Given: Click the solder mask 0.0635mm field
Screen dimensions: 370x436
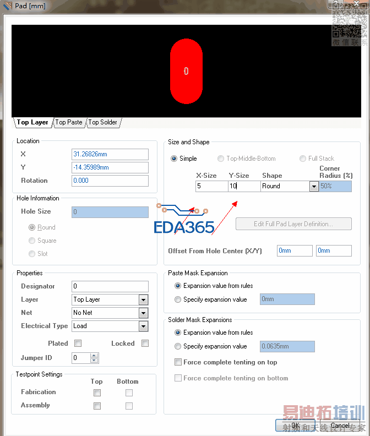Looking at the screenshot, I should 287,346.
